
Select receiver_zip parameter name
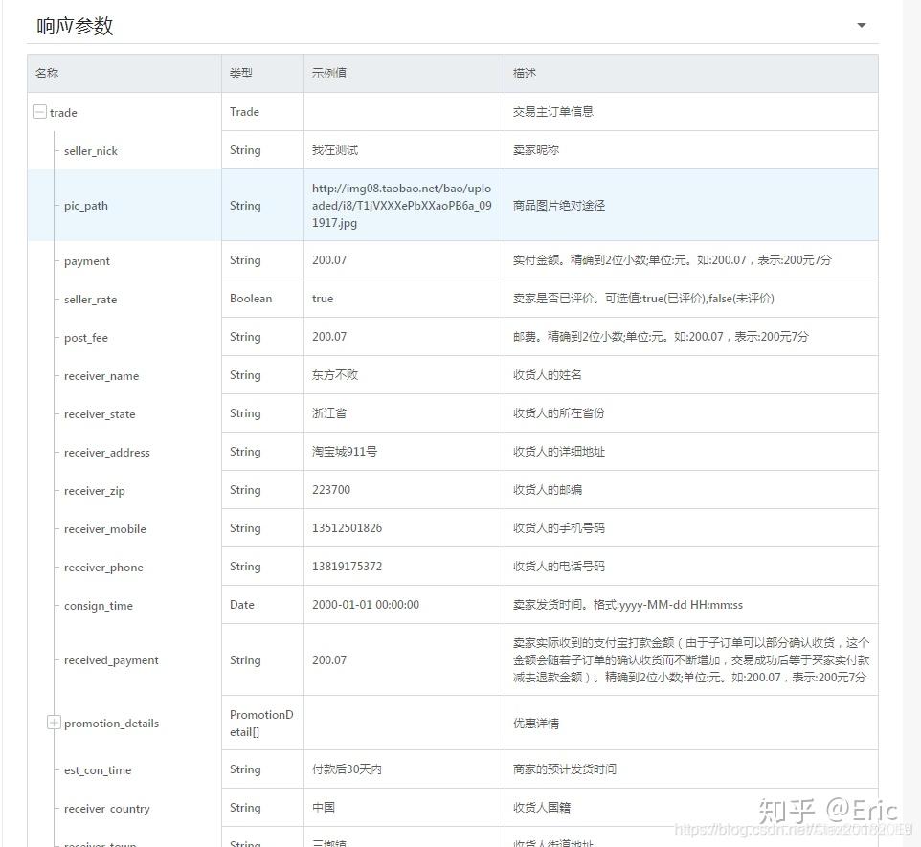click(95, 490)
